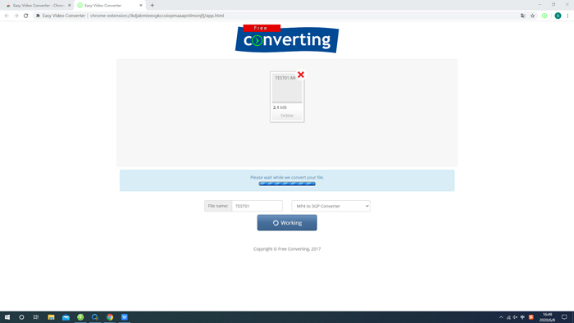
Task: Click the Working convert button
Action: point(287,222)
